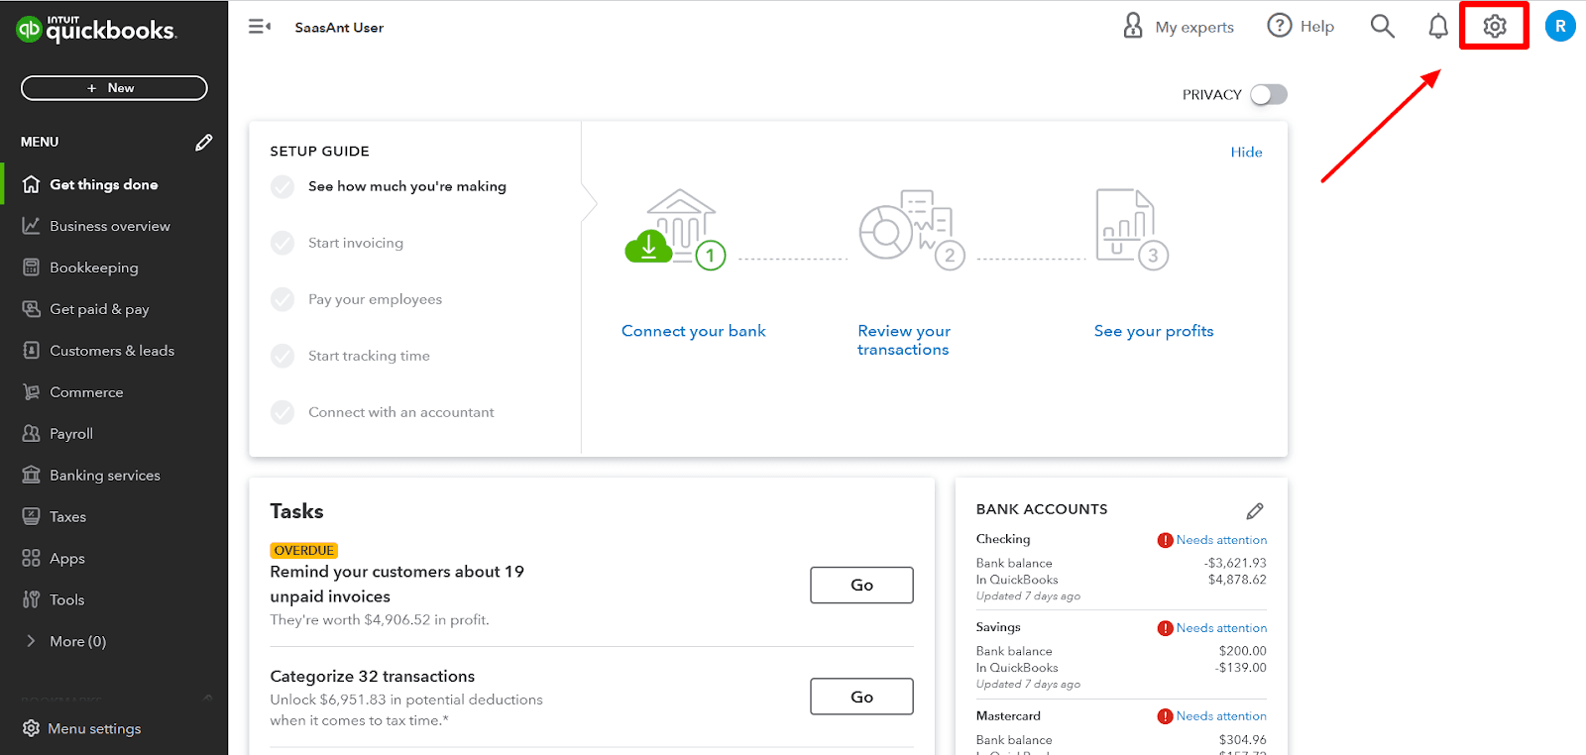
Task: Check the Start invoicing step circle
Action: 283,243
